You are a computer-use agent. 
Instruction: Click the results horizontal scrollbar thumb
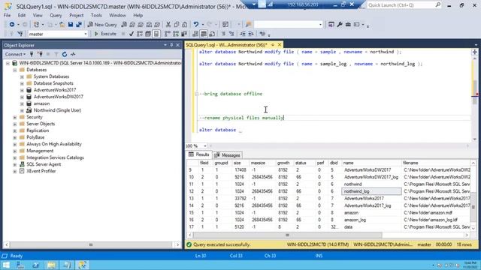point(287,235)
